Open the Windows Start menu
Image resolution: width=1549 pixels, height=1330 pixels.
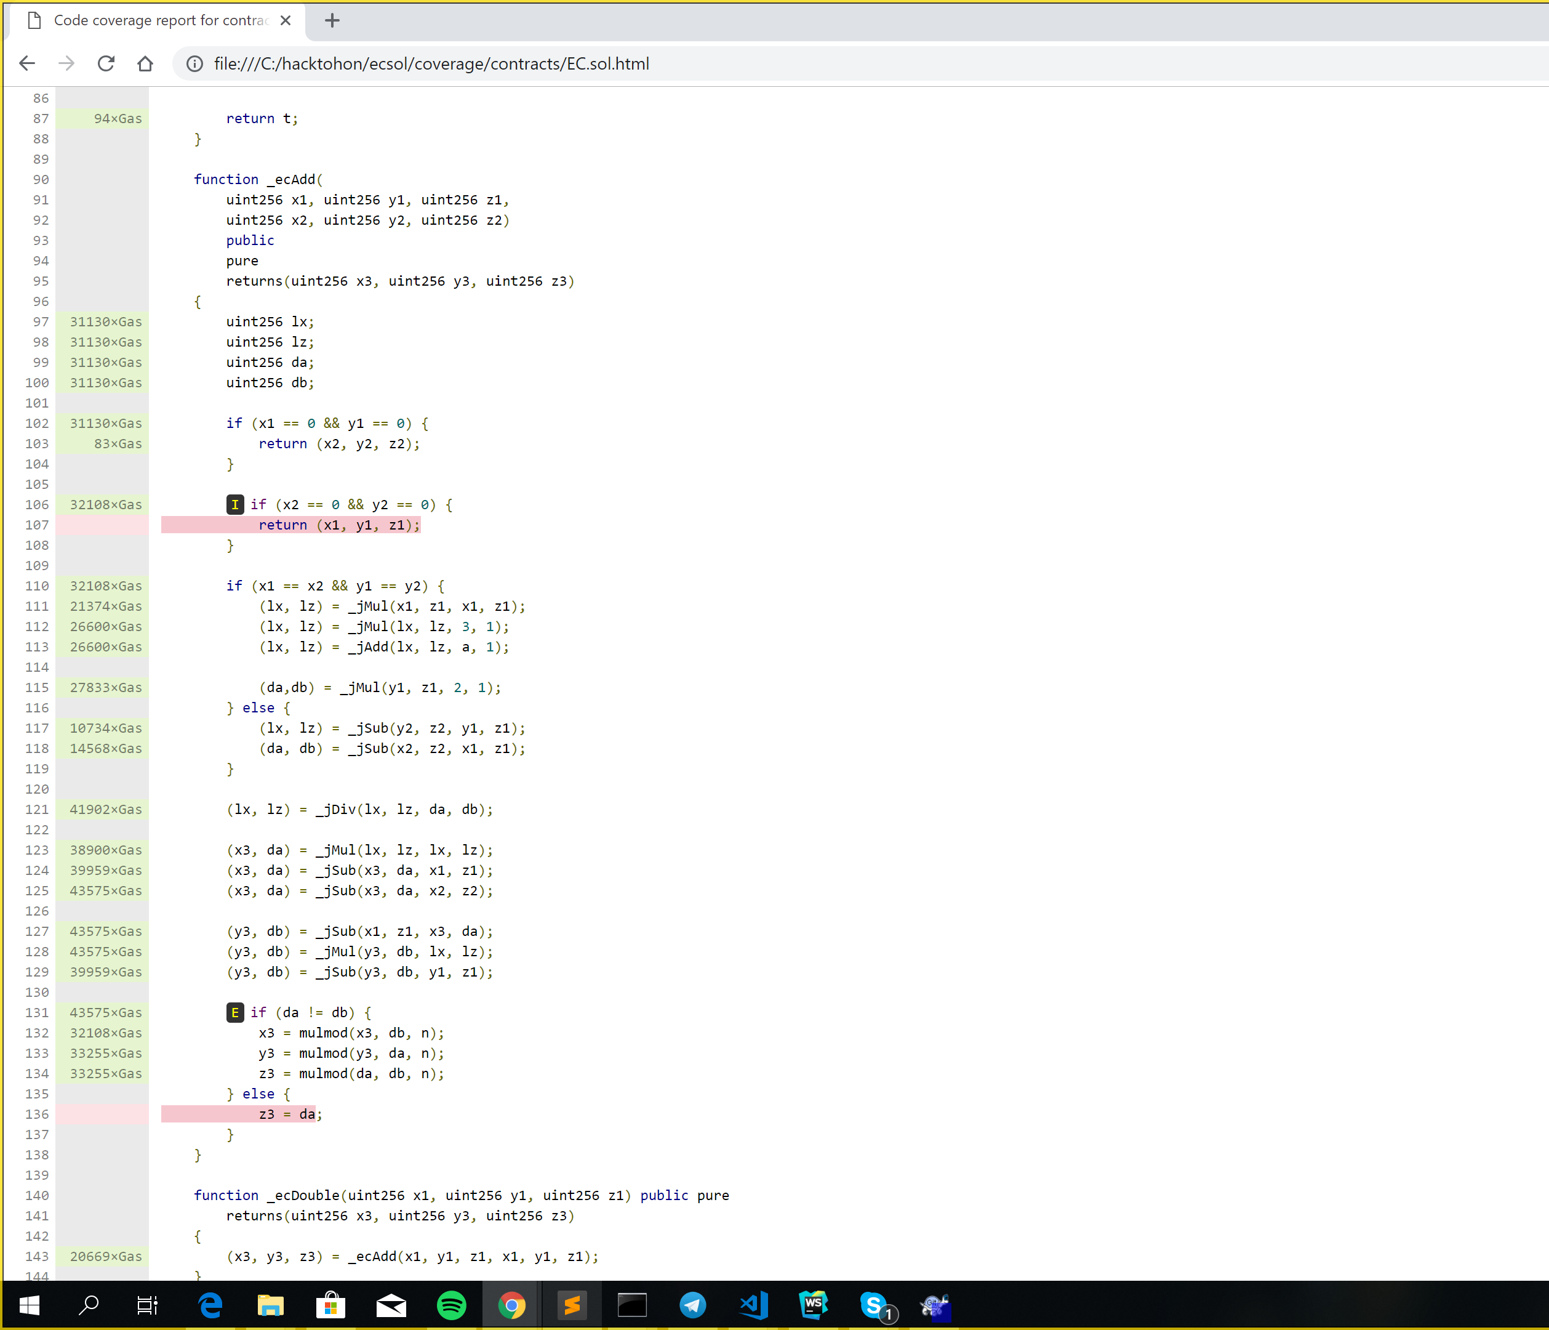(x=28, y=1305)
